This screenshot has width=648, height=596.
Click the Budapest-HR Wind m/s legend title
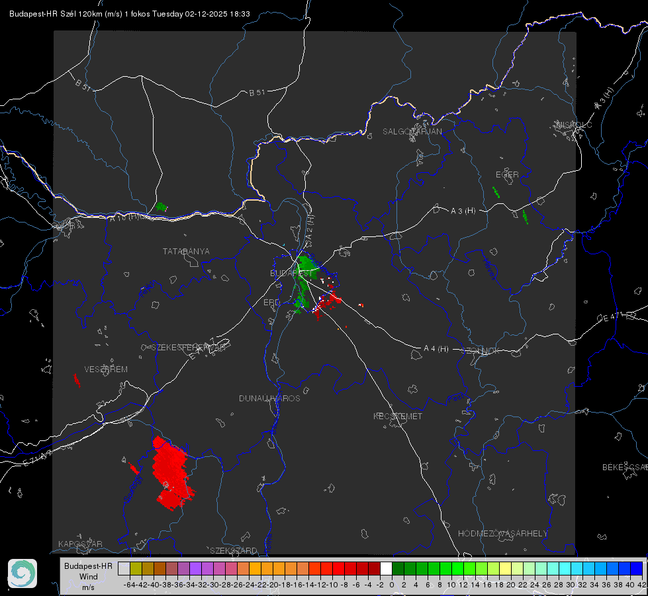click(89, 577)
